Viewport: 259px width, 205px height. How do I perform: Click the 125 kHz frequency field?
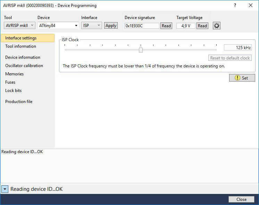pos(237,48)
